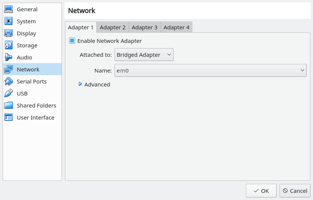
Task: Select the System label in the sidebar
Action: (x=26, y=21)
